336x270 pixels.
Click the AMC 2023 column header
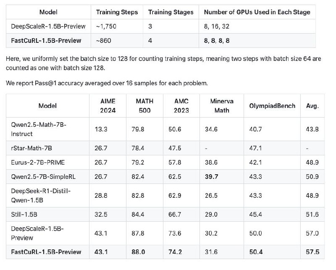coord(181,106)
